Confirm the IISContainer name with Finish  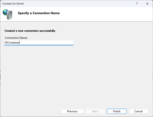point(117,111)
